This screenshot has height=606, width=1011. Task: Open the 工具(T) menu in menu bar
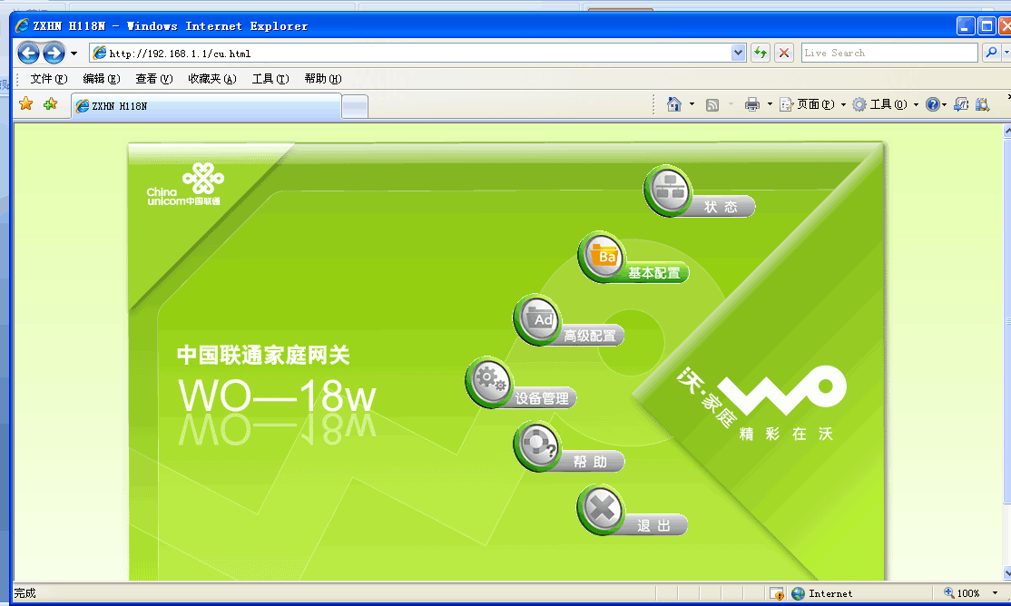click(x=270, y=79)
